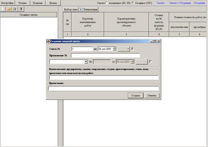Click the new summary estimate icon
Image resolution: width=208 pixels, height=147 pixels.
pyautogui.click(x=3, y=9)
